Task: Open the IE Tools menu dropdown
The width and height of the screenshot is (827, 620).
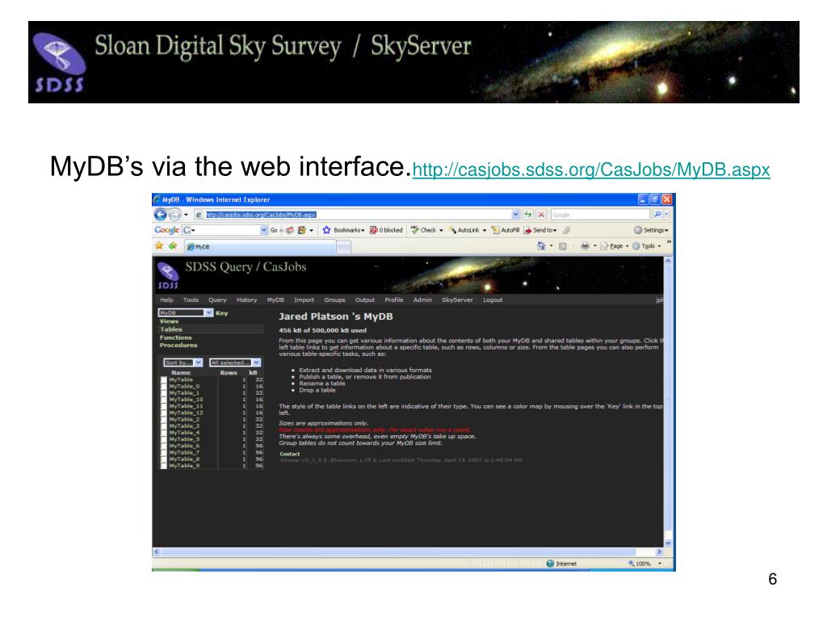Action: (x=647, y=245)
